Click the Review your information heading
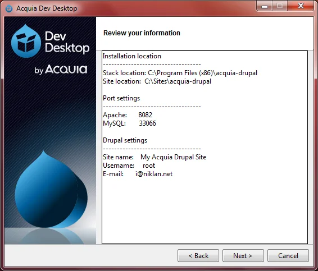 pyautogui.click(x=142, y=33)
